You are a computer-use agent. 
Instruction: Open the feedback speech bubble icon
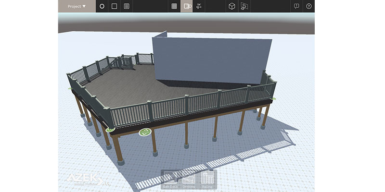tap(296, 6)
